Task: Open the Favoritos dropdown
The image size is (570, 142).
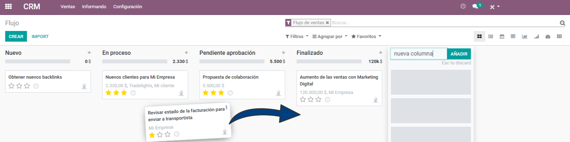Action: (x=366, y=36)
